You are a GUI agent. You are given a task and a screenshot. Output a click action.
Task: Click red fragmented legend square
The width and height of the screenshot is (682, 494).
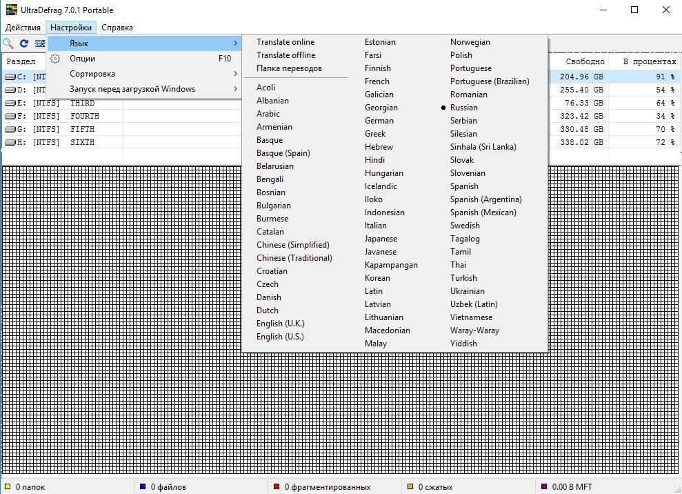click(x=277, y=486)
